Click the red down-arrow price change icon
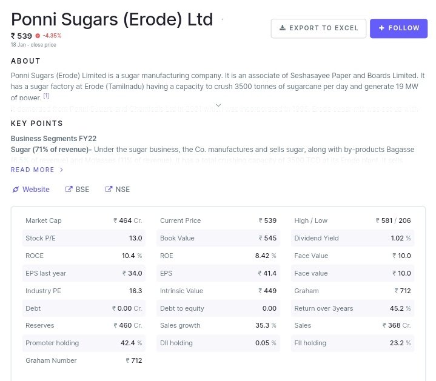The height and width of the screenshot is (381, 436). tap(38, 36)
